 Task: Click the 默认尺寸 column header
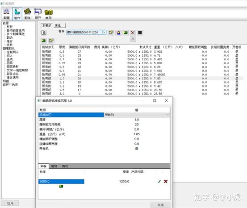point(146,47)
